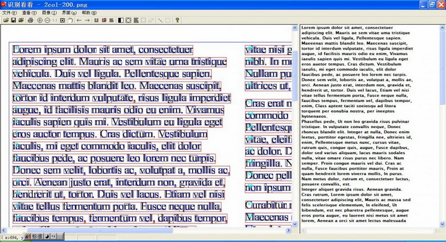The image size is (446, 242).
Task: Click the IME soft keyboard button
Action: [59, 236]
